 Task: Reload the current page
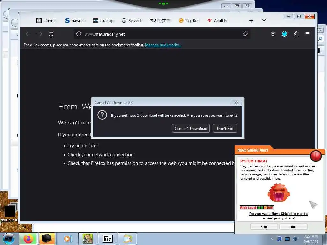(x=51, y=34)
